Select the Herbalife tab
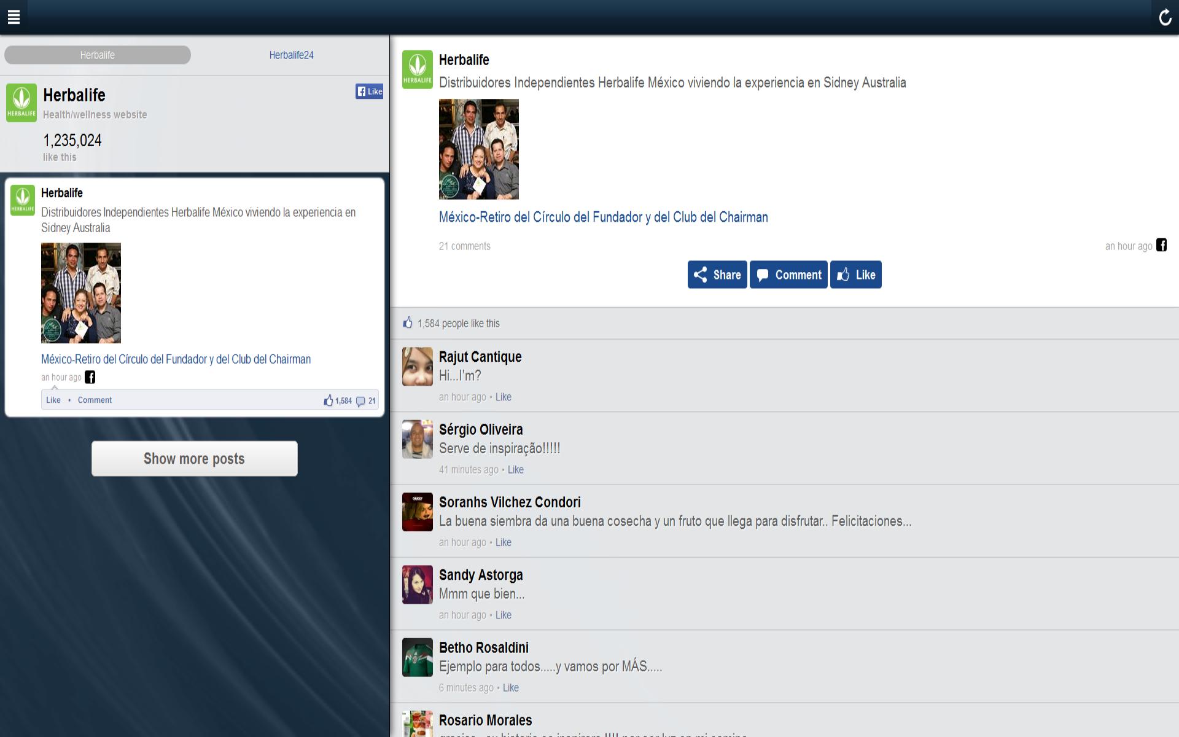Viewport: 1179px width, 737px height. [98, 55]
